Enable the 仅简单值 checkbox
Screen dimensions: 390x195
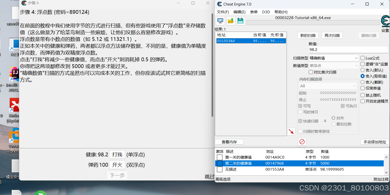click(363, 88)
